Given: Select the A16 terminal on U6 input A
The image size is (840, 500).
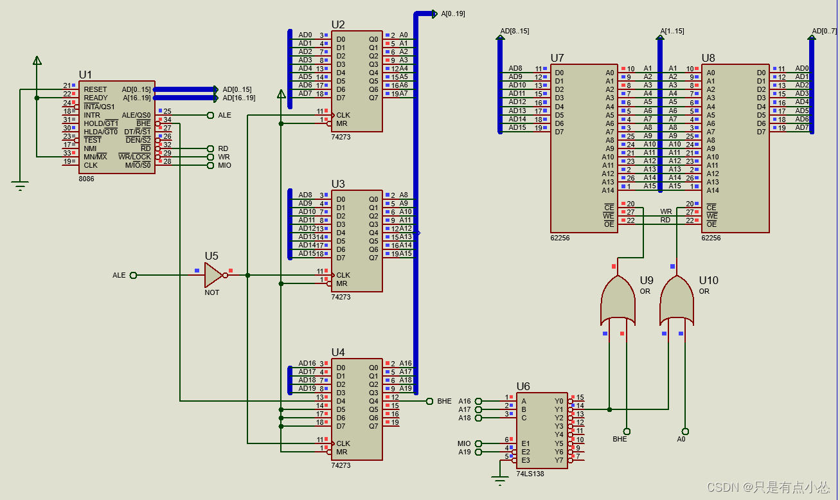Looking at the screenshot, I should [x=478, y=401].
